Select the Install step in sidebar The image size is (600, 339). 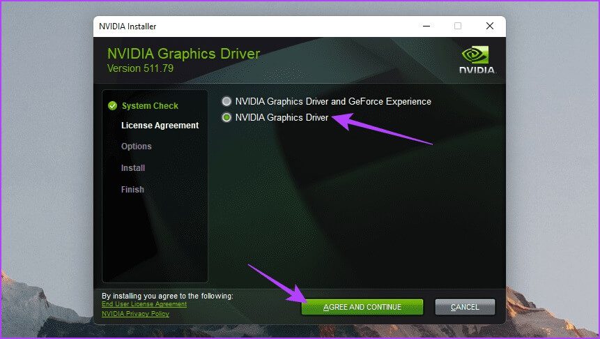(x=133, y=168)
